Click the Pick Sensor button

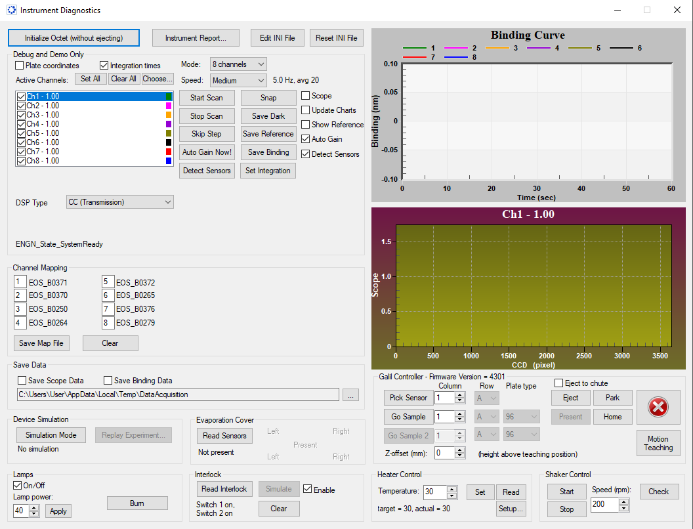[408, 398]
